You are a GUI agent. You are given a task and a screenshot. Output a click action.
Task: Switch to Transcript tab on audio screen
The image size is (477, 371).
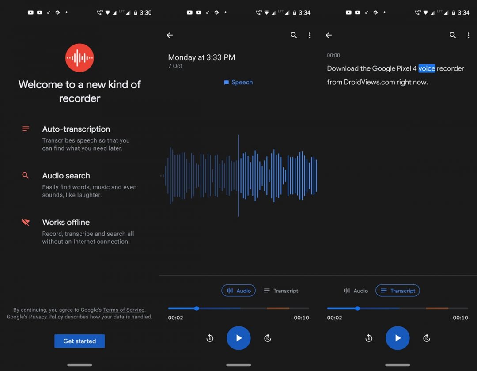point(281,291)
